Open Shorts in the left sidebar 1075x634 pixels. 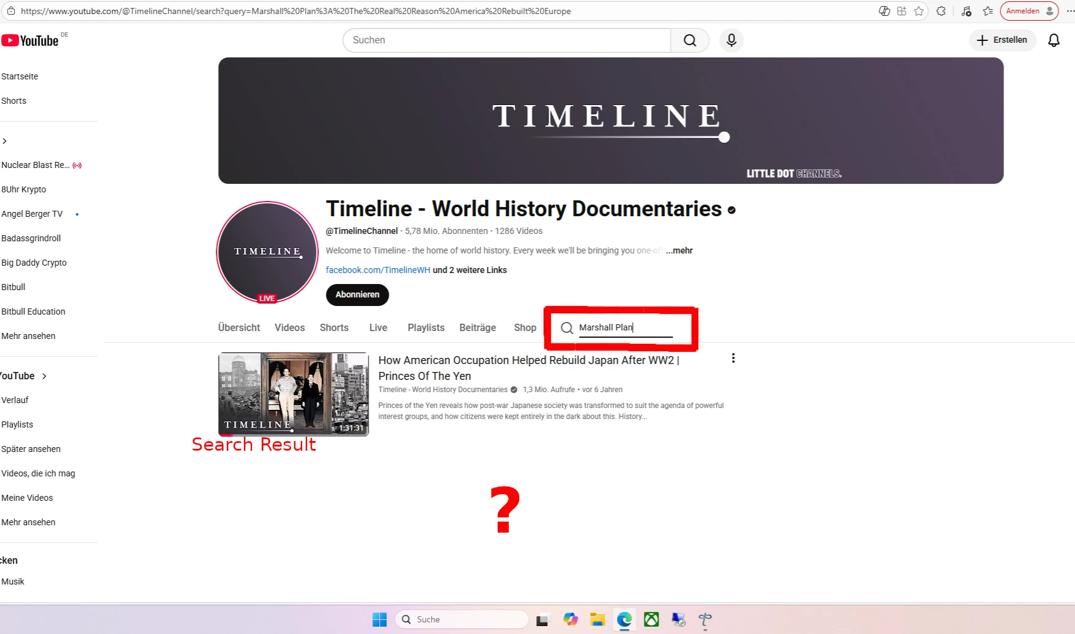(x=13, y=101)
